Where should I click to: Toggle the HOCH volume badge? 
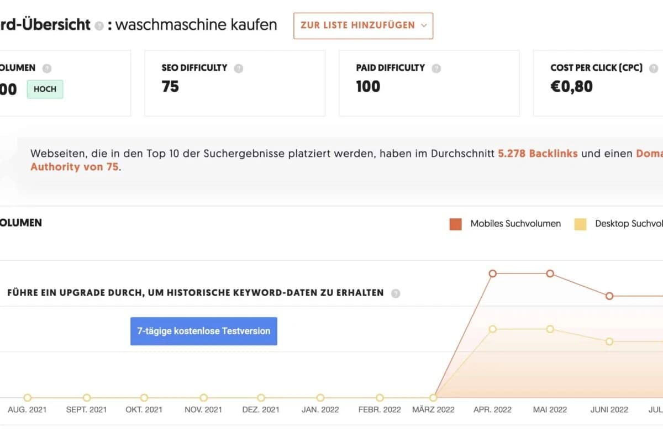pyautogui.click(x=45, y=89)
